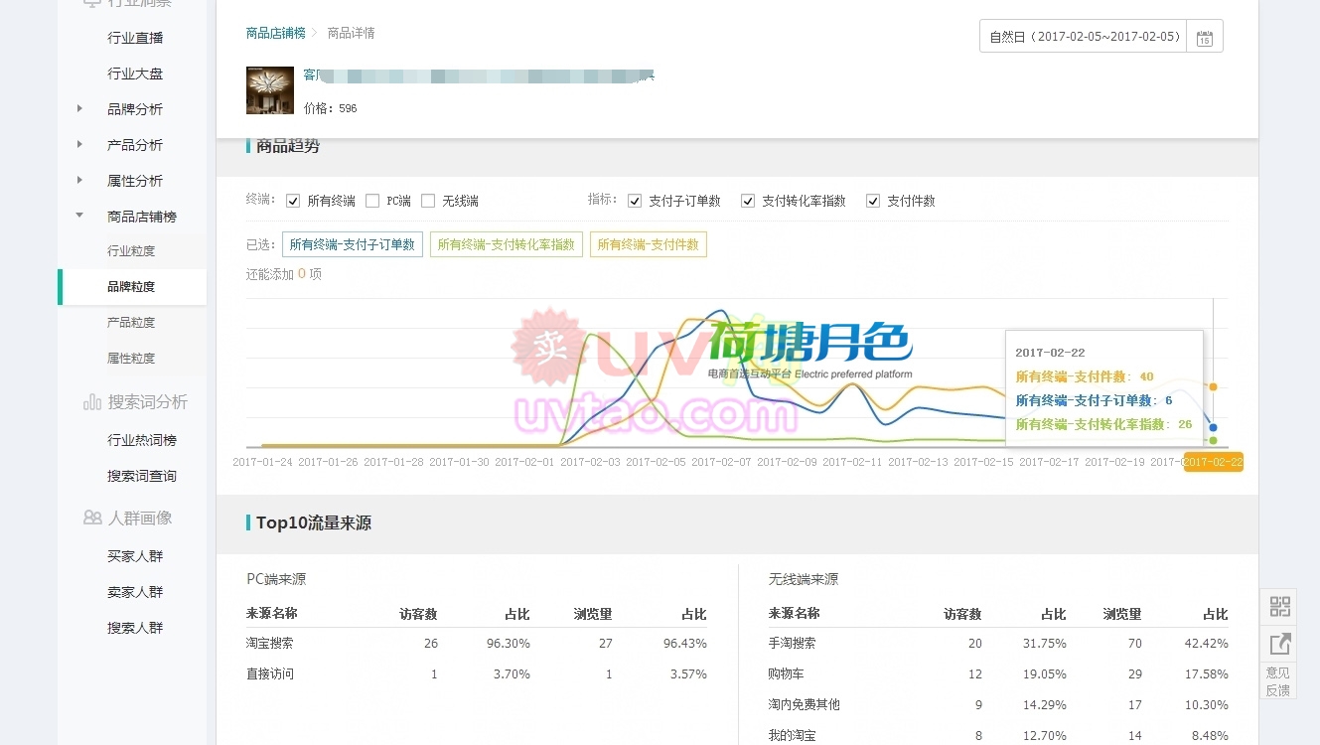The image size is (1320, 745).
Task: Click the 搜索词分析 bar chart icon
Action: tap(92, 402)
